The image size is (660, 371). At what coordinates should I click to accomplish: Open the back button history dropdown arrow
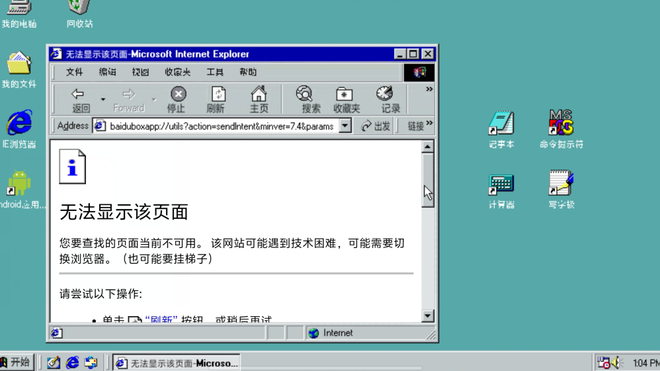click(103, 100)
